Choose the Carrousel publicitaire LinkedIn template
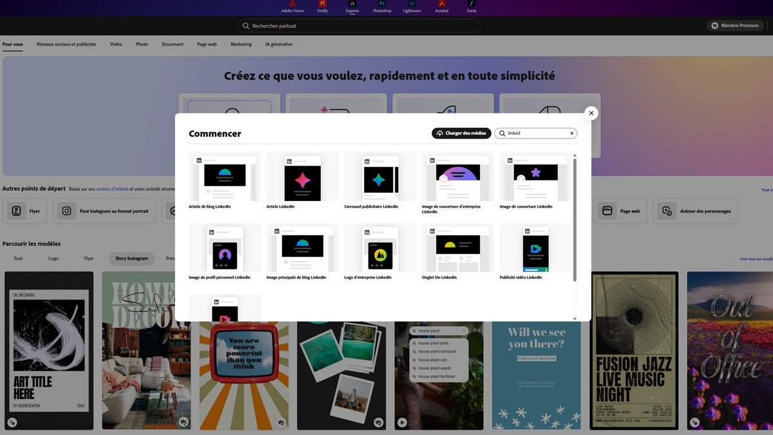The width and height of the screenshot is (773, 435). 380,177
